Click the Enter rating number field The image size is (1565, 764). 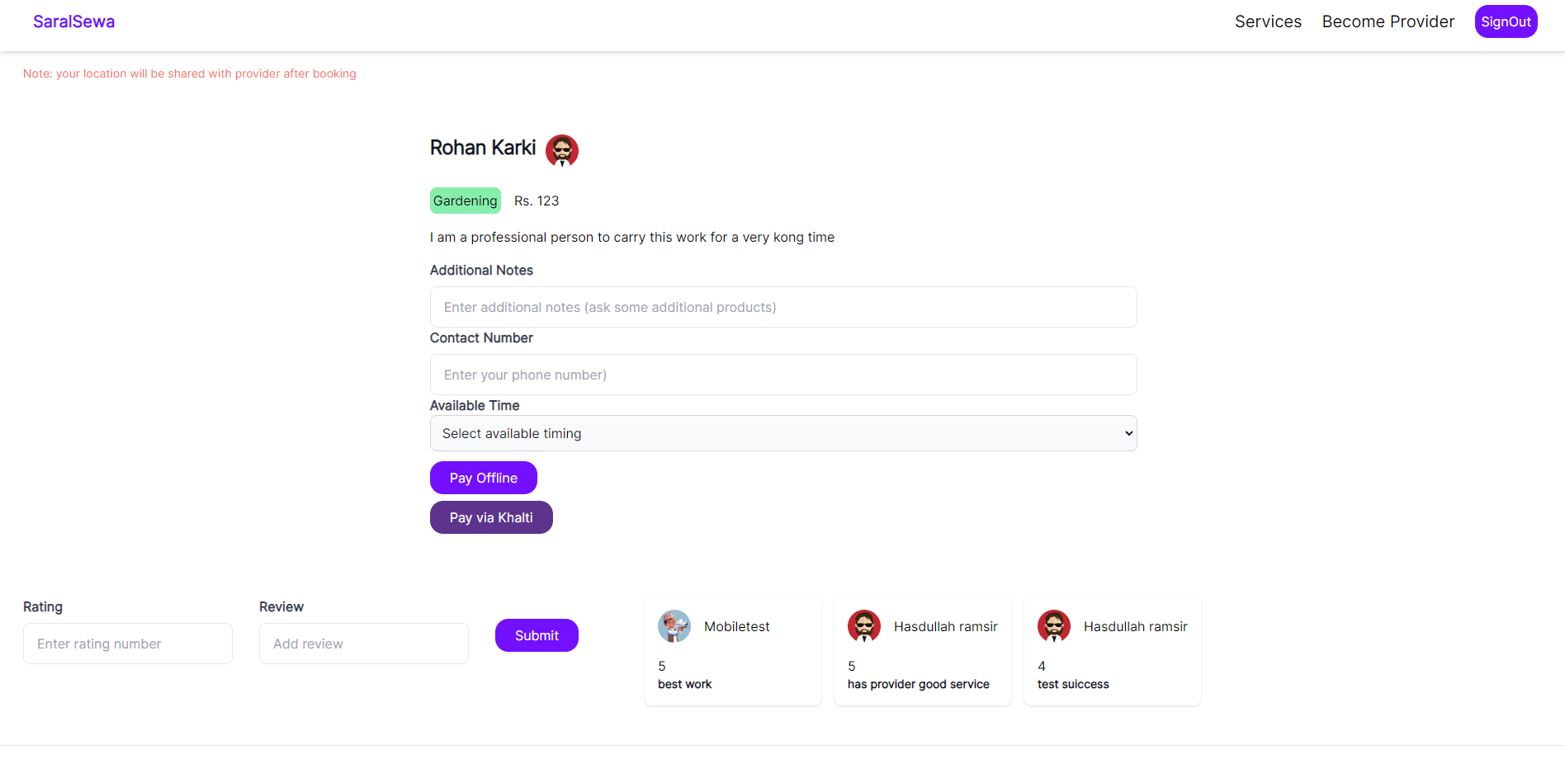(128, 644)
